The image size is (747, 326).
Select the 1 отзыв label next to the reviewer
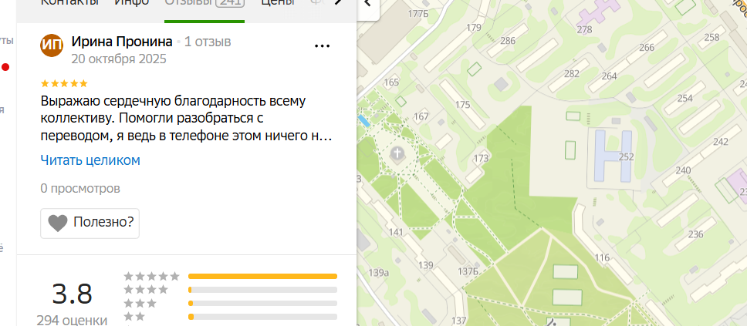coord(208,42)
